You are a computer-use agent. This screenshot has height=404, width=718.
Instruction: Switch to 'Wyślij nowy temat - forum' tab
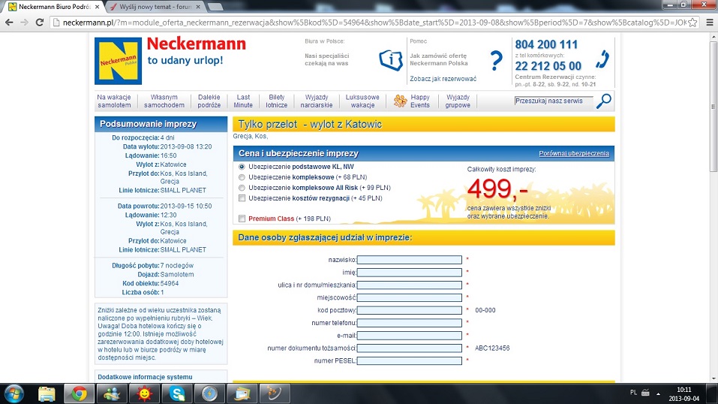(155, 7)
